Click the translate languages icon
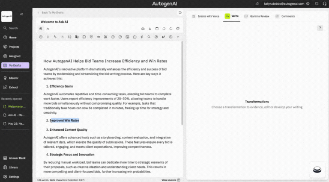The width and height of the screenshot is (329, 182). pyautogui.click(x=77, y=37)
